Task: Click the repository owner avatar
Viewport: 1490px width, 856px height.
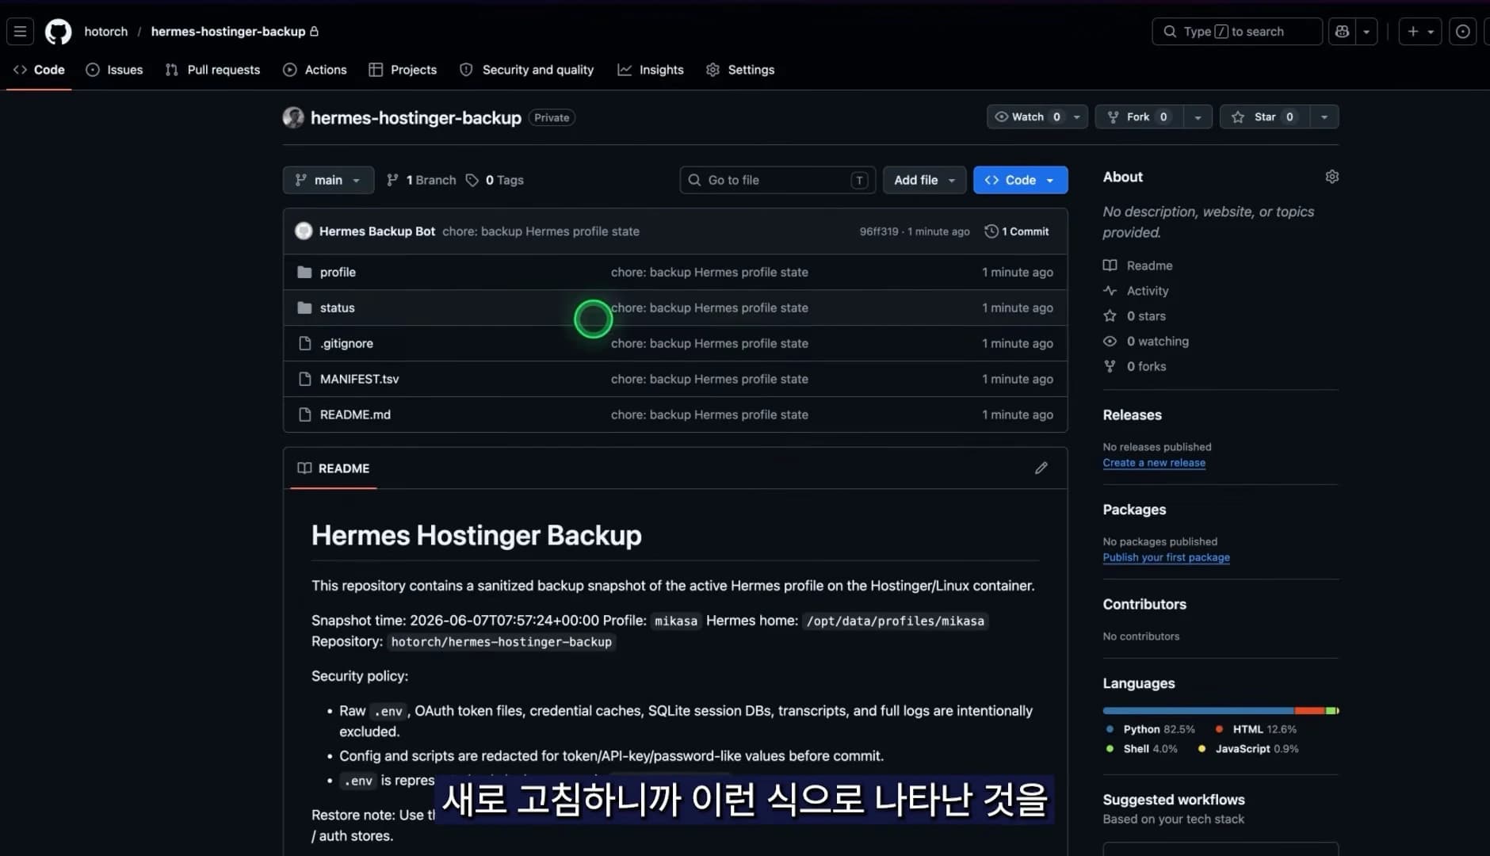Action: coord(293,117)
